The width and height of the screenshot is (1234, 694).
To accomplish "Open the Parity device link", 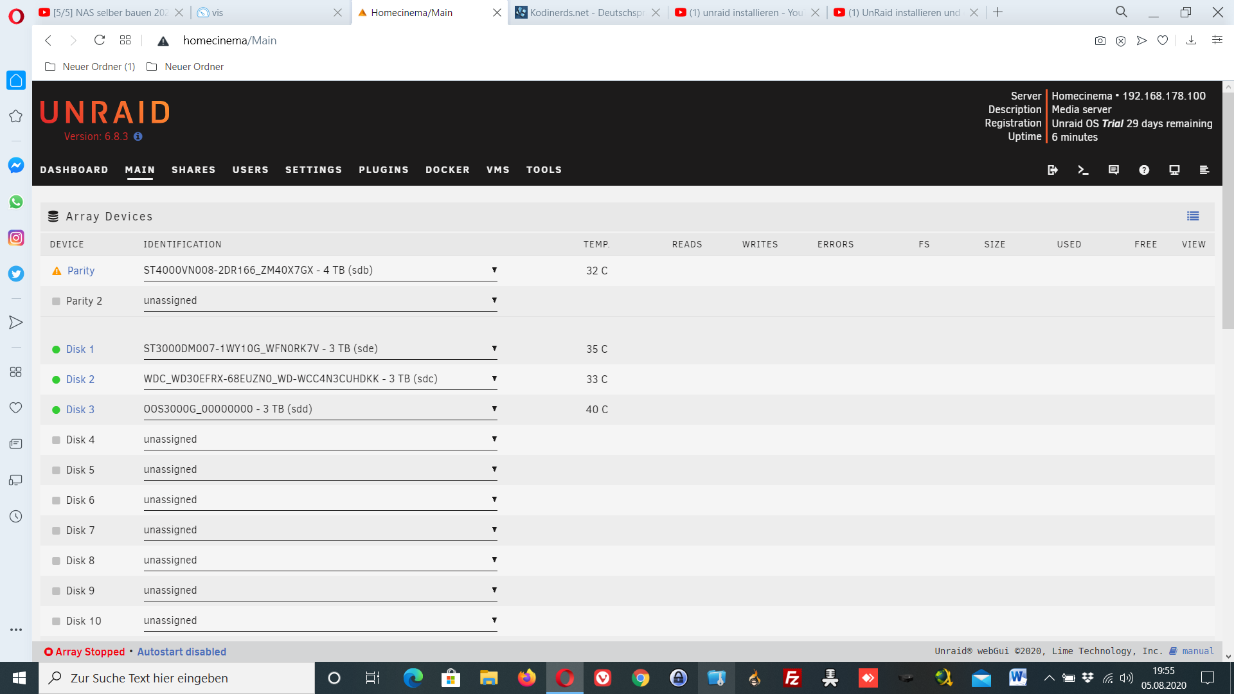I will [x=81, y=271].
